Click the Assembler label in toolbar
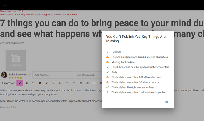 click(8, 83)
